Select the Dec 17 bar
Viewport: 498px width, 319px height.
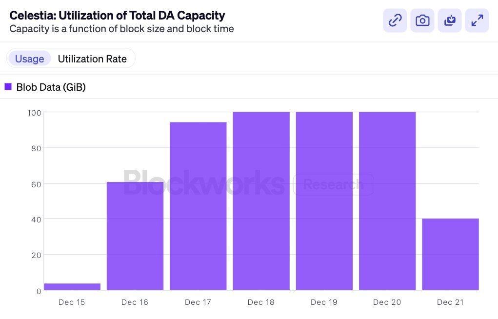coord(198,206)
